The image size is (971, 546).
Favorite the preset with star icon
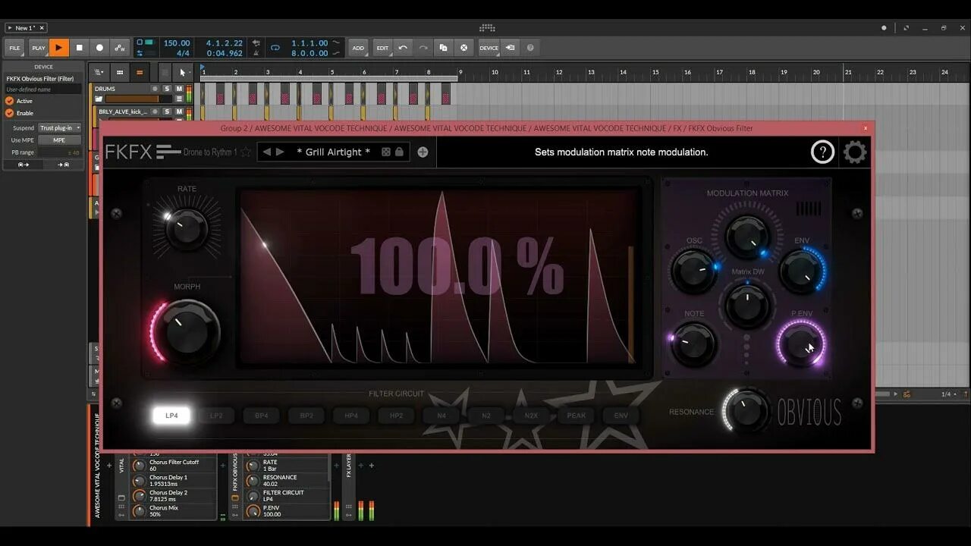(245, 152)
